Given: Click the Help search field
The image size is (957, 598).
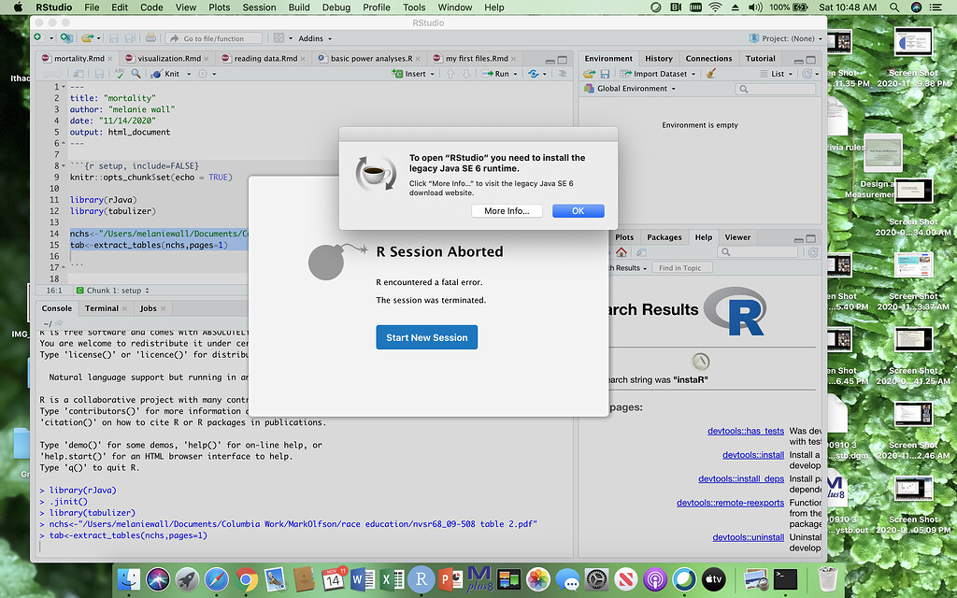Looking at the screenshot, I should (x=757, y=252).
